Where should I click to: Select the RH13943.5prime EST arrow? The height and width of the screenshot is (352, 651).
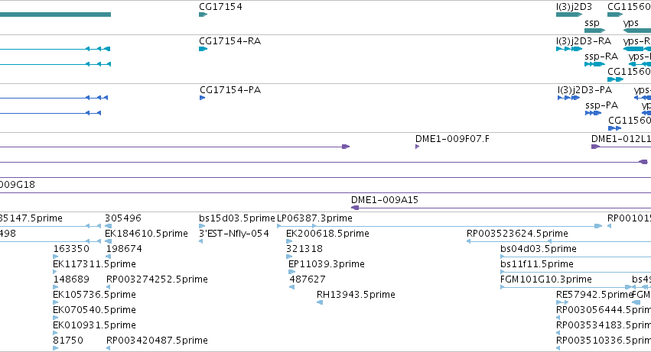click(320, 302)
